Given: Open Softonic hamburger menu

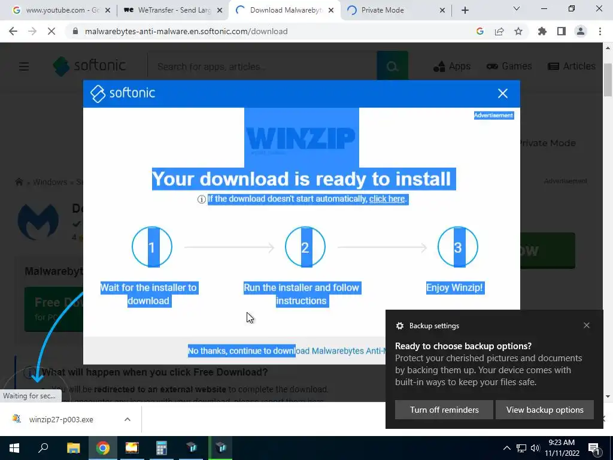Looking at the screenshot, I should (24, 66).
